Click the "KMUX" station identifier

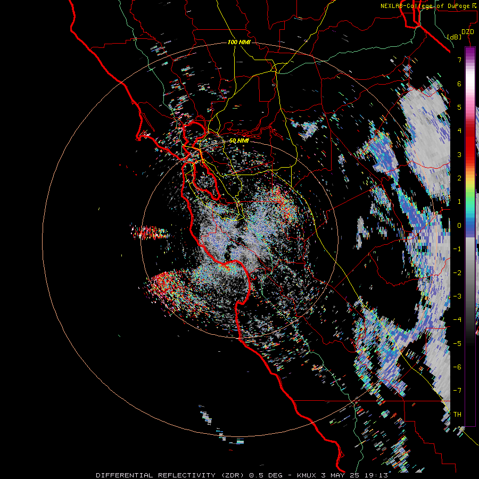[x=307, y=475]
